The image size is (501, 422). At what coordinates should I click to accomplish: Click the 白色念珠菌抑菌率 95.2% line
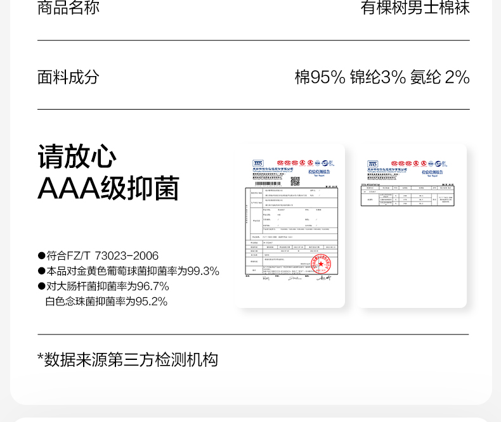coord(106,302)
